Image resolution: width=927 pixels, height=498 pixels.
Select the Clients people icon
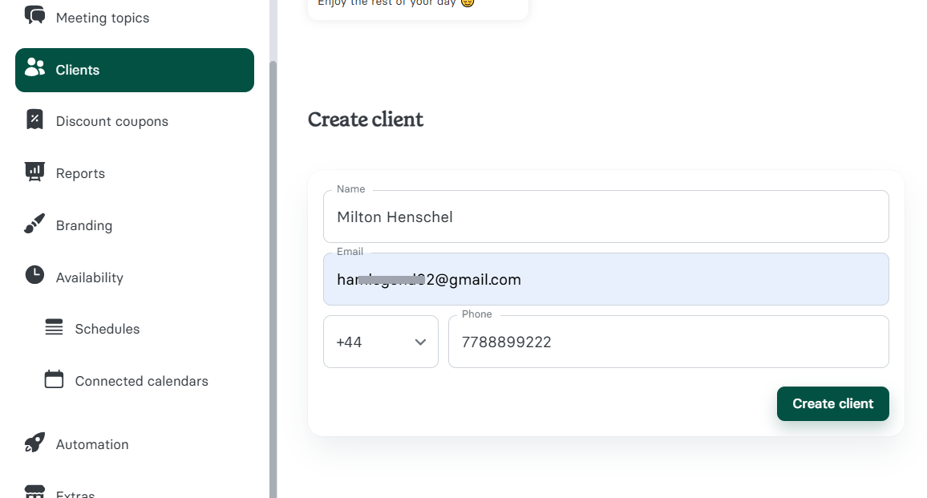[x=34, y=68]
